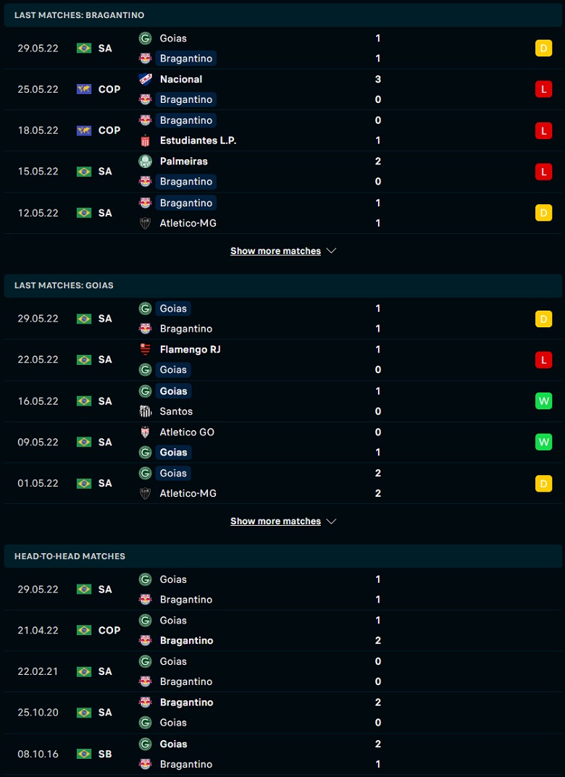Viewport: 565px width, 777px height.
Task: Click the COP flag on 25.05.22 match
Action: [84, 89]
